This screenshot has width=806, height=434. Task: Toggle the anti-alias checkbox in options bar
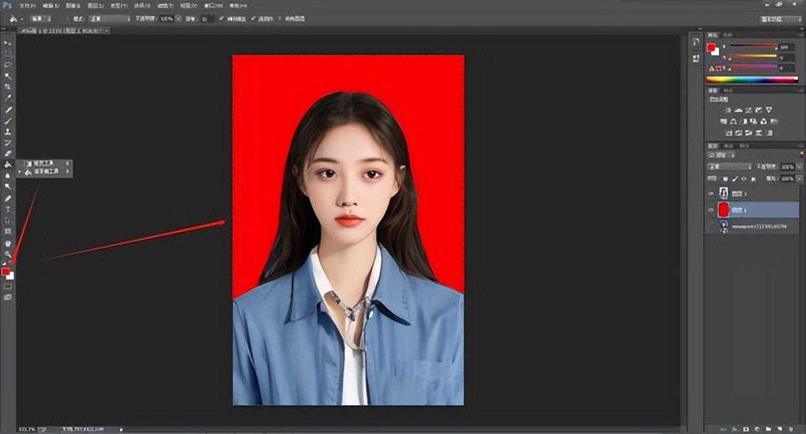coord(221,18)
